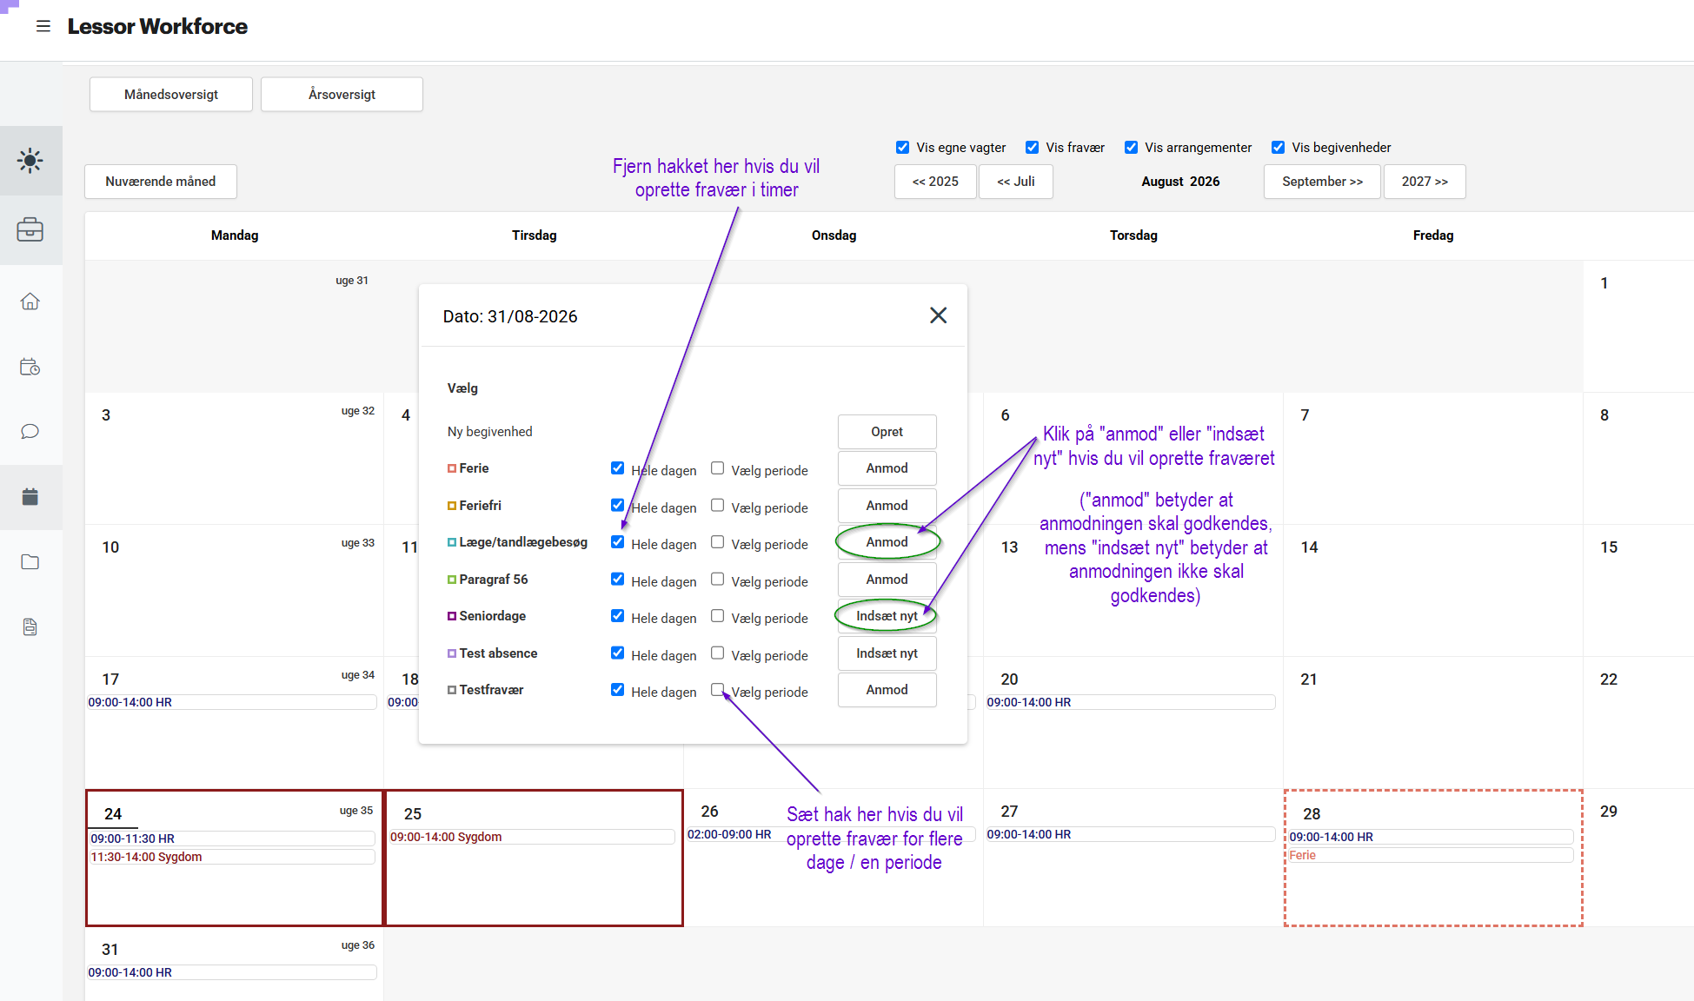Open the chat bubble messages icon
The height and width of the screenshot is (1001, 1694).
point(30,432)
